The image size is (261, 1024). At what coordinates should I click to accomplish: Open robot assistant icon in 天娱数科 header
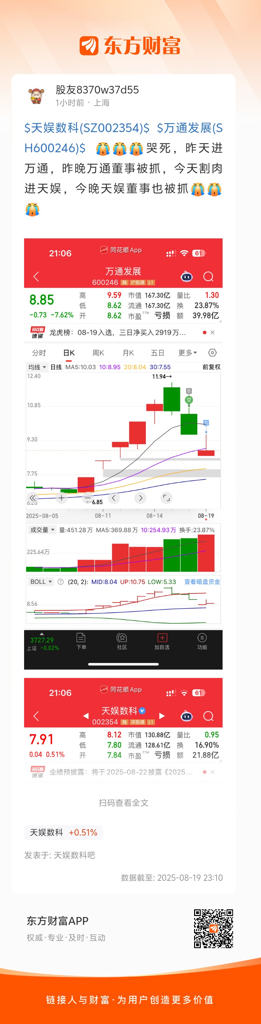[x=186, y=716]
